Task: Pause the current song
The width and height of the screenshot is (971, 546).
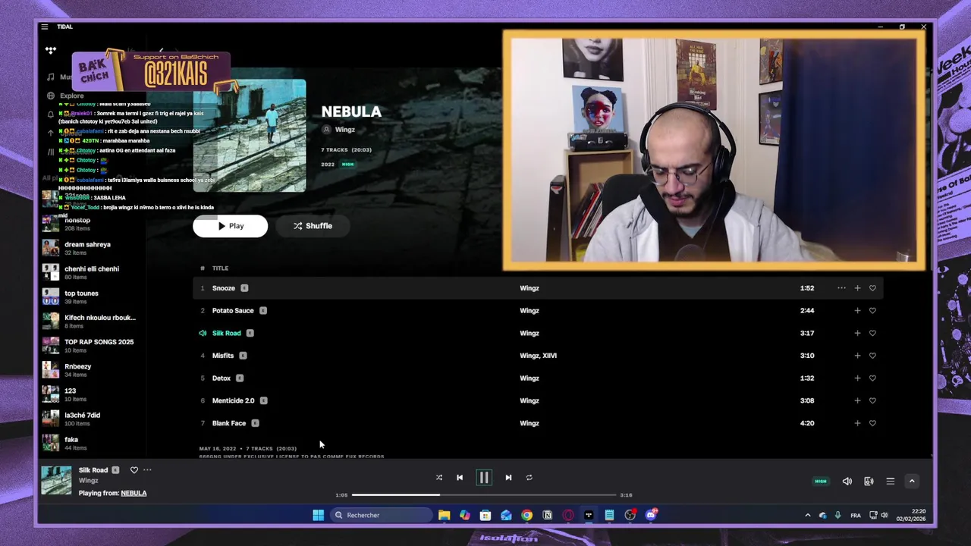Action: 483,478
